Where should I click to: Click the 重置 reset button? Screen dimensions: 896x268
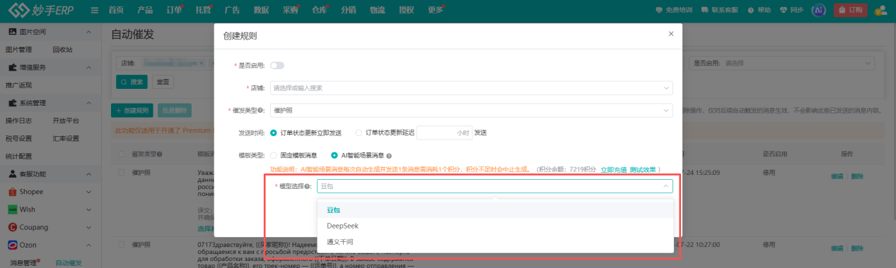pyautogui.click(x=163, y=82)
